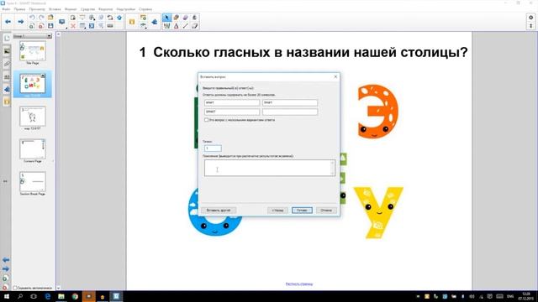
Task: Open the Справка menu
Action: click(x=145, y=9)
